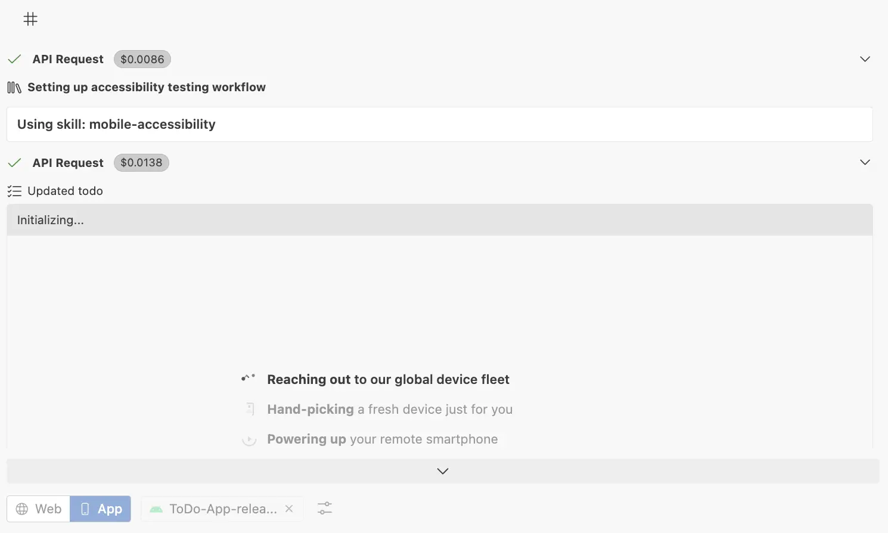Click the Android icon on ToDo-App chip
The width and height of the screenshot is (888, 533).
(156, 509)
